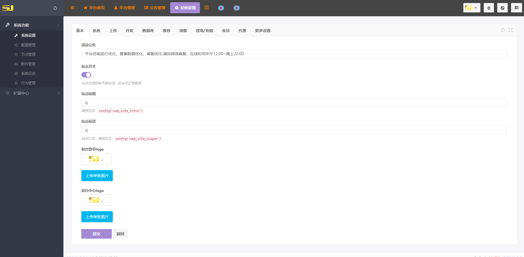The height and width of the screenshot is (257, 524).
Task: Click 上传单张图片 under 前台登录logo
Action: pyautogui.click(x=97, y=176)
